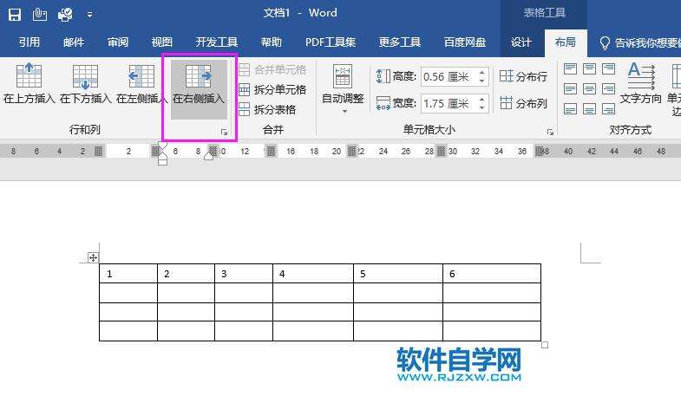
Task: Align cell text bottom center
Action: point(589,108)
